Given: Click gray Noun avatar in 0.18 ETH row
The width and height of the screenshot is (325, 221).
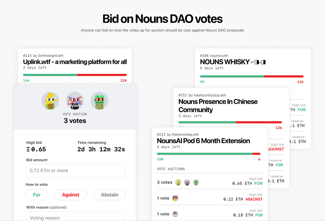Looking at the screenshot, I should (x=175, y=214).
